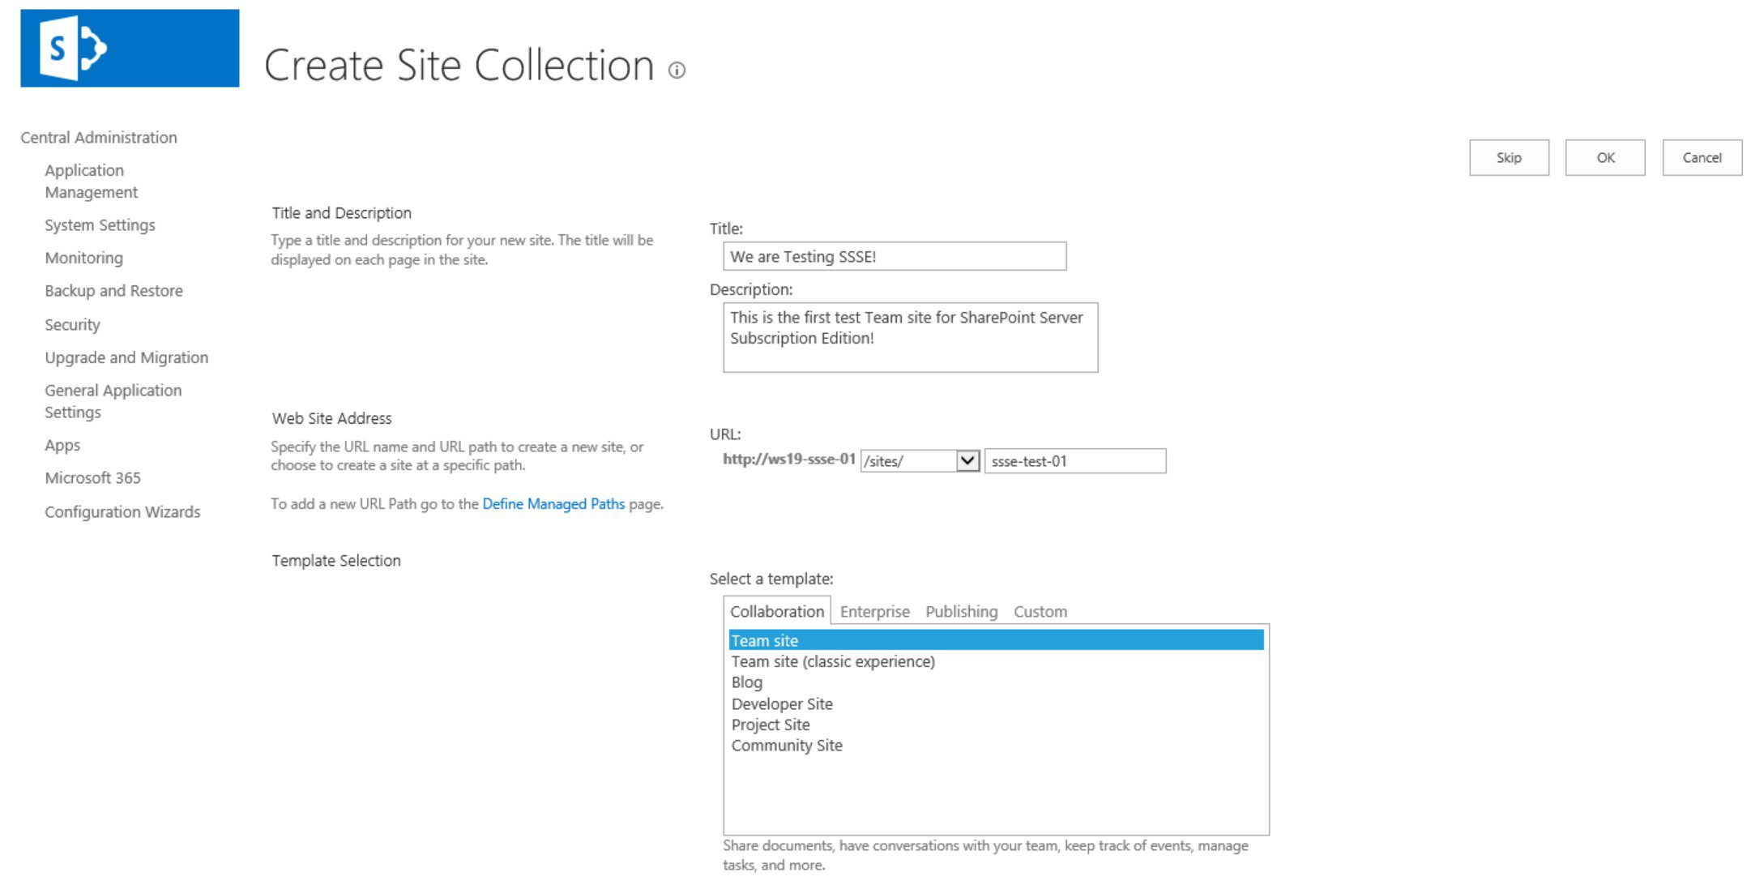Viewport: 1751px width, 885px height.
Task: Open the /sites/ managed path dropdown
Action: [920, 461]
